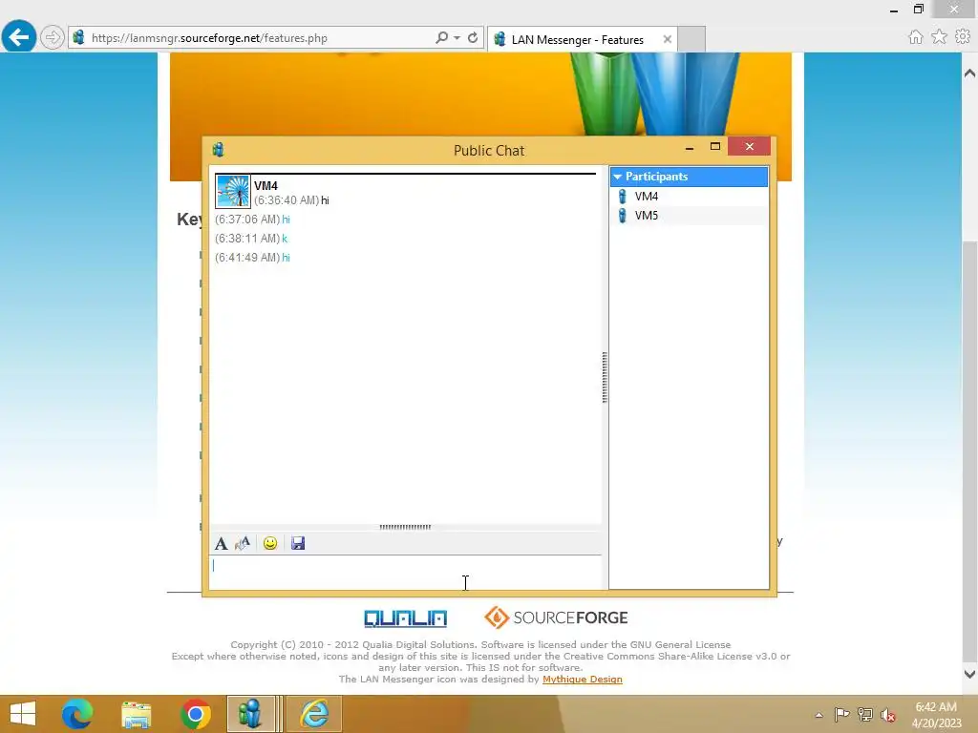This screenshot has height=733, width=978.
Task: Click the VM4 avatar picture in chat
Action: pyautogui.click(x=233, y=191)
